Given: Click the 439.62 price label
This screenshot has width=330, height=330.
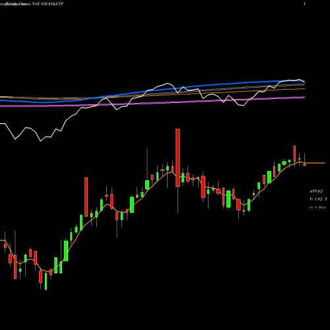Looking at the screenshot, I should (x=316, y=191).
